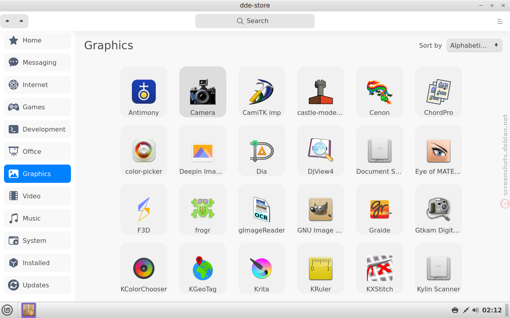510x318 pixels.
Task: Open the ChordPro app tile
Action: coord(439,92)
